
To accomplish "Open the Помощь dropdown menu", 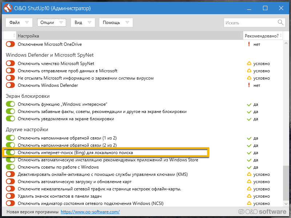I will [116, 23].
